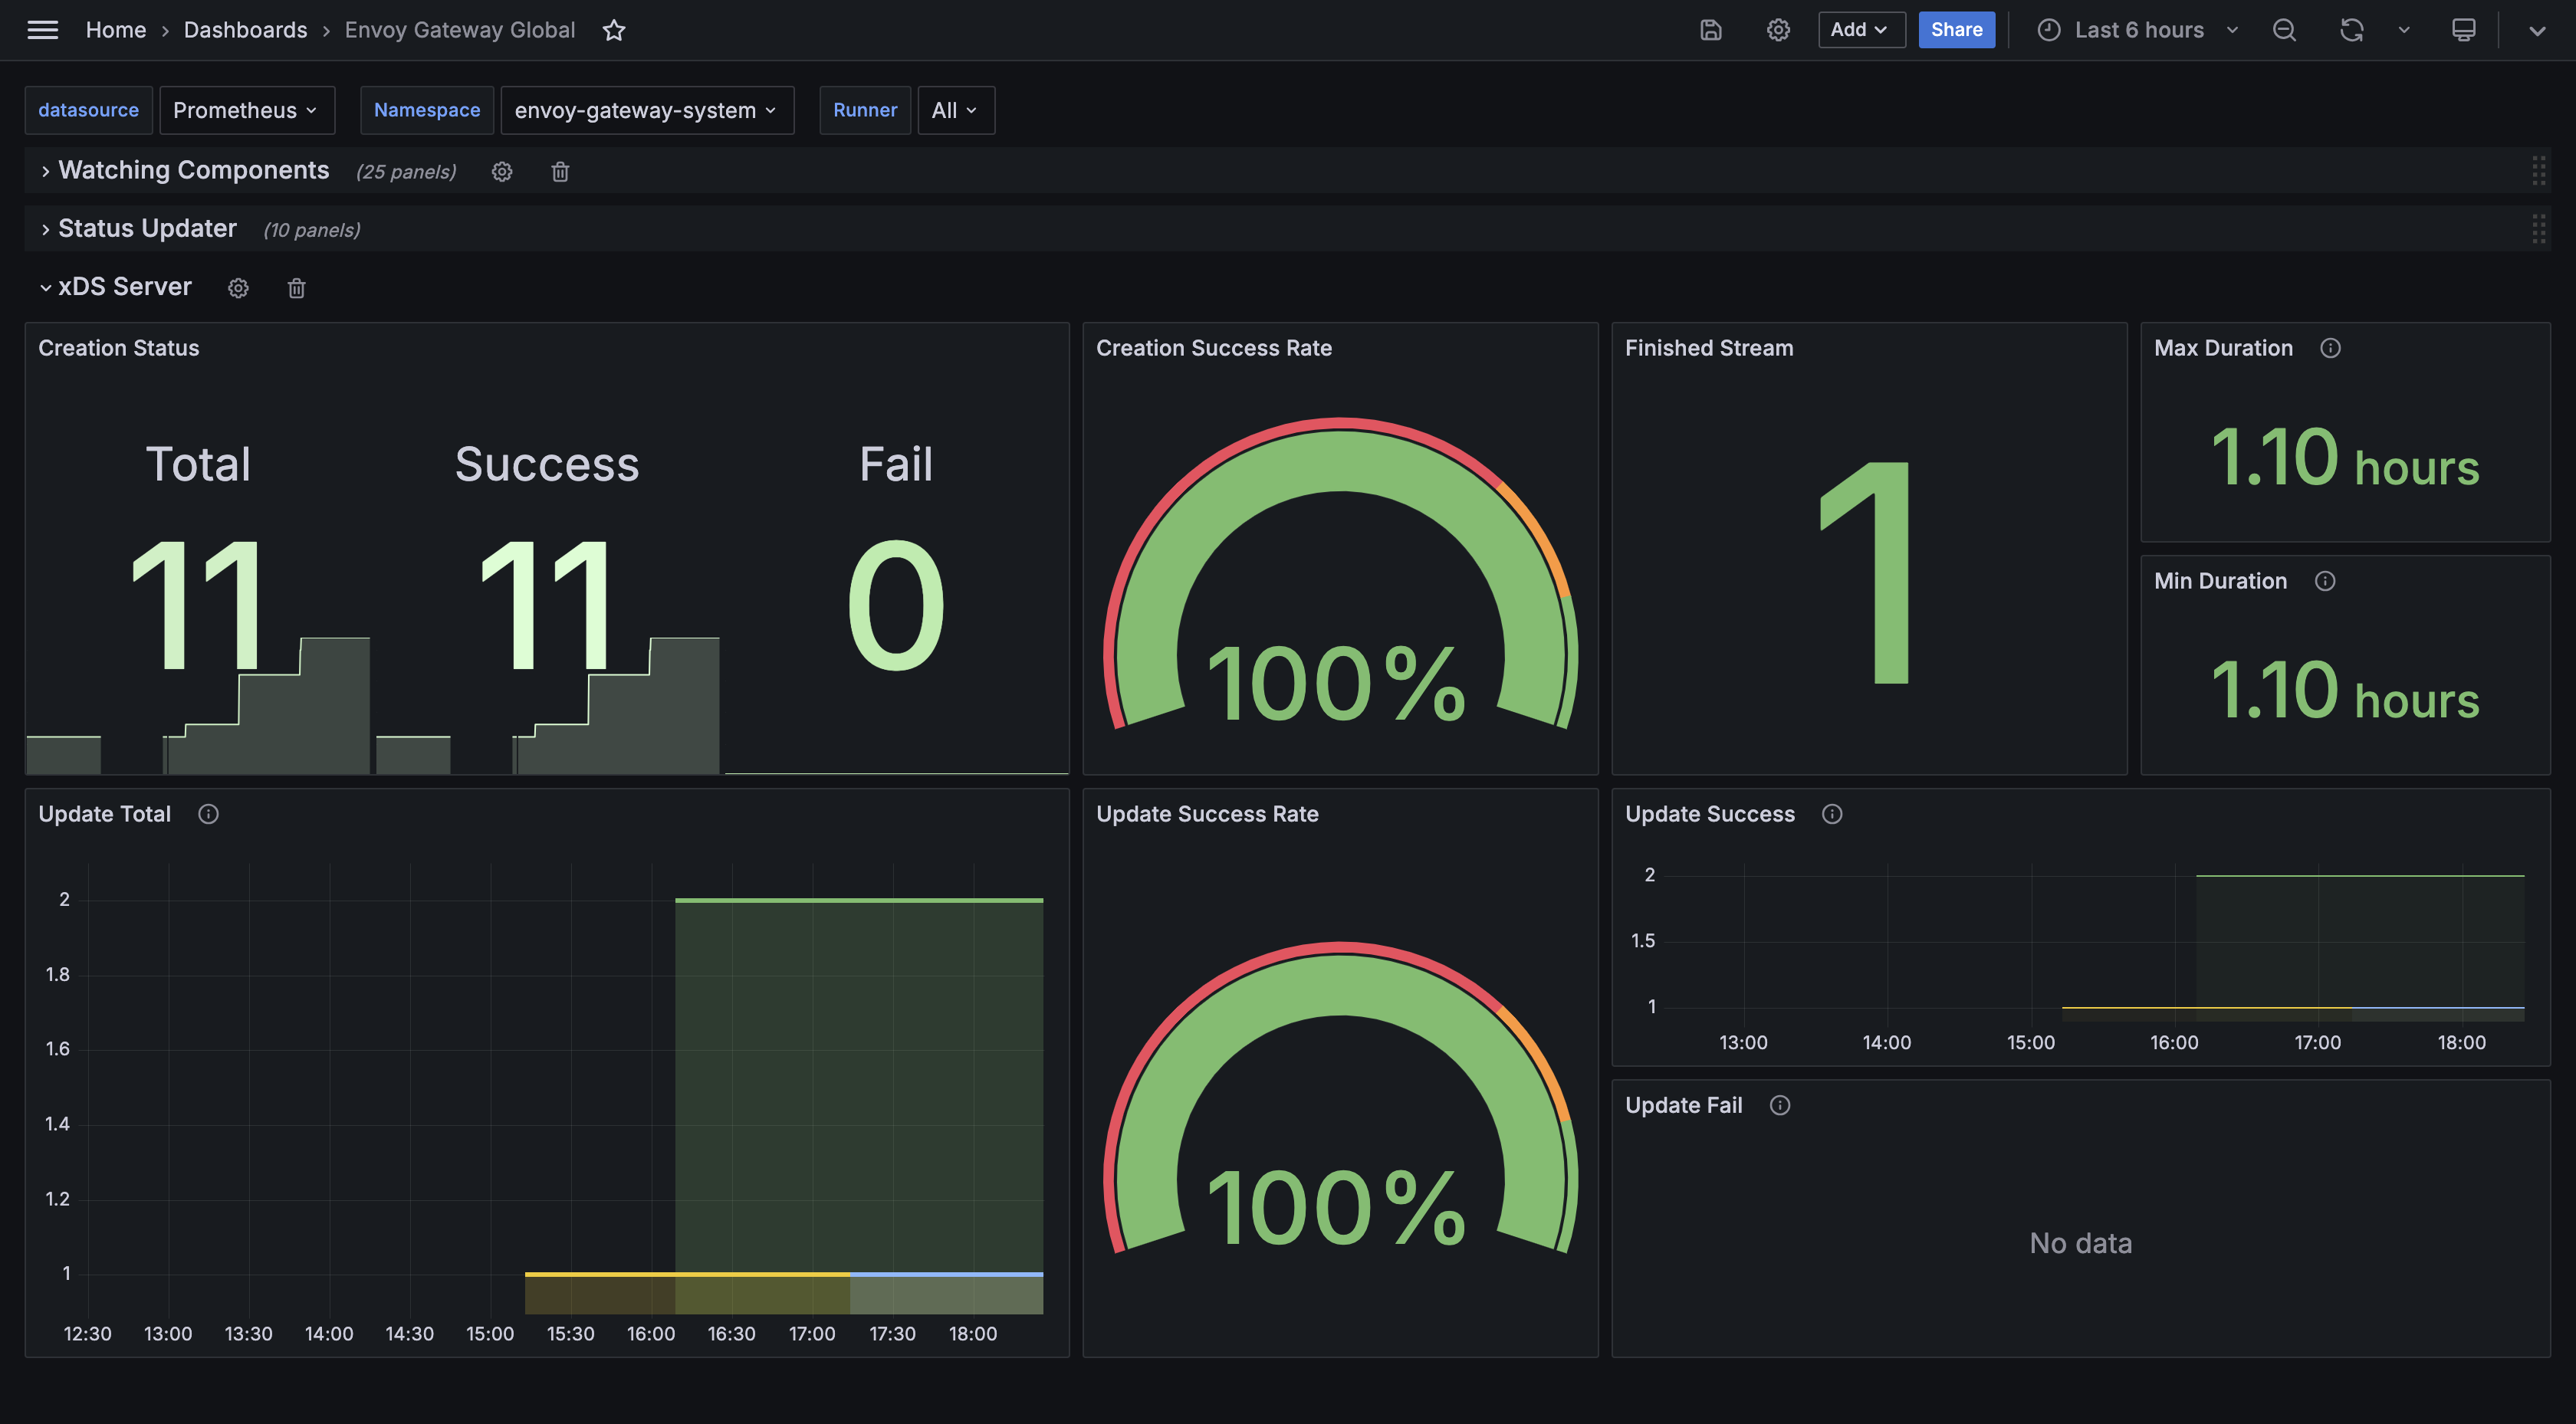Navigate to the Dashboards breadcrumb

tap(245, 30)
